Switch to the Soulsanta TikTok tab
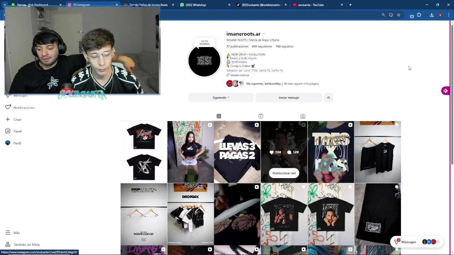 tap(261, 5)
